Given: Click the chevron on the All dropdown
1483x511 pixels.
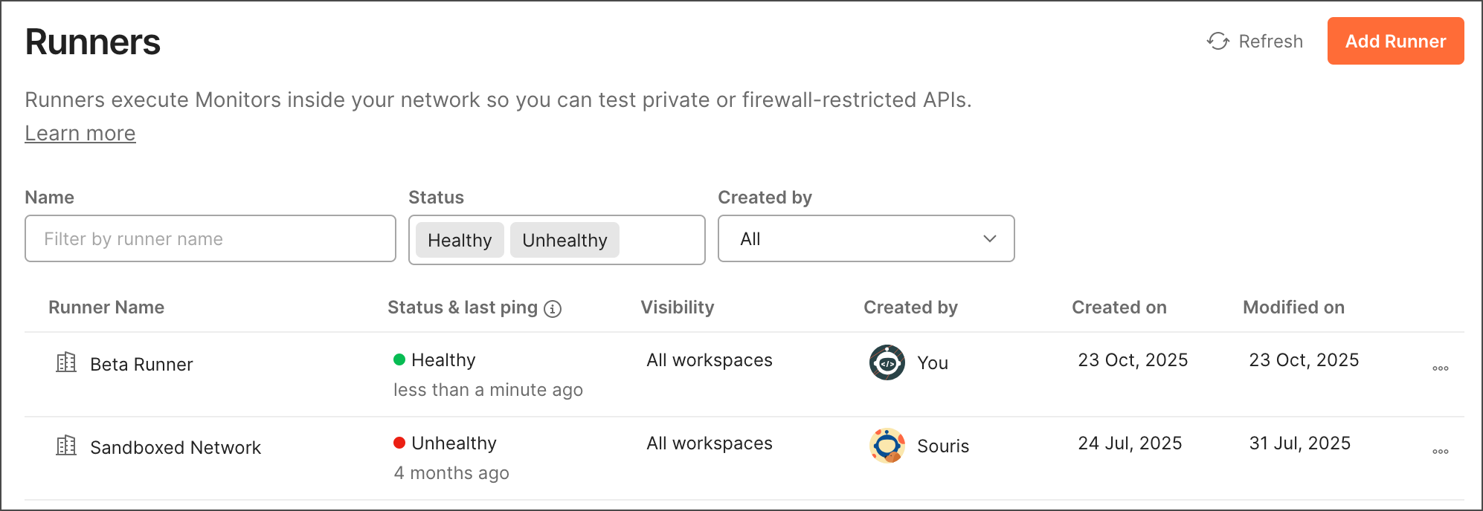Looking at the screenshot, I should (x=989, y=238).
